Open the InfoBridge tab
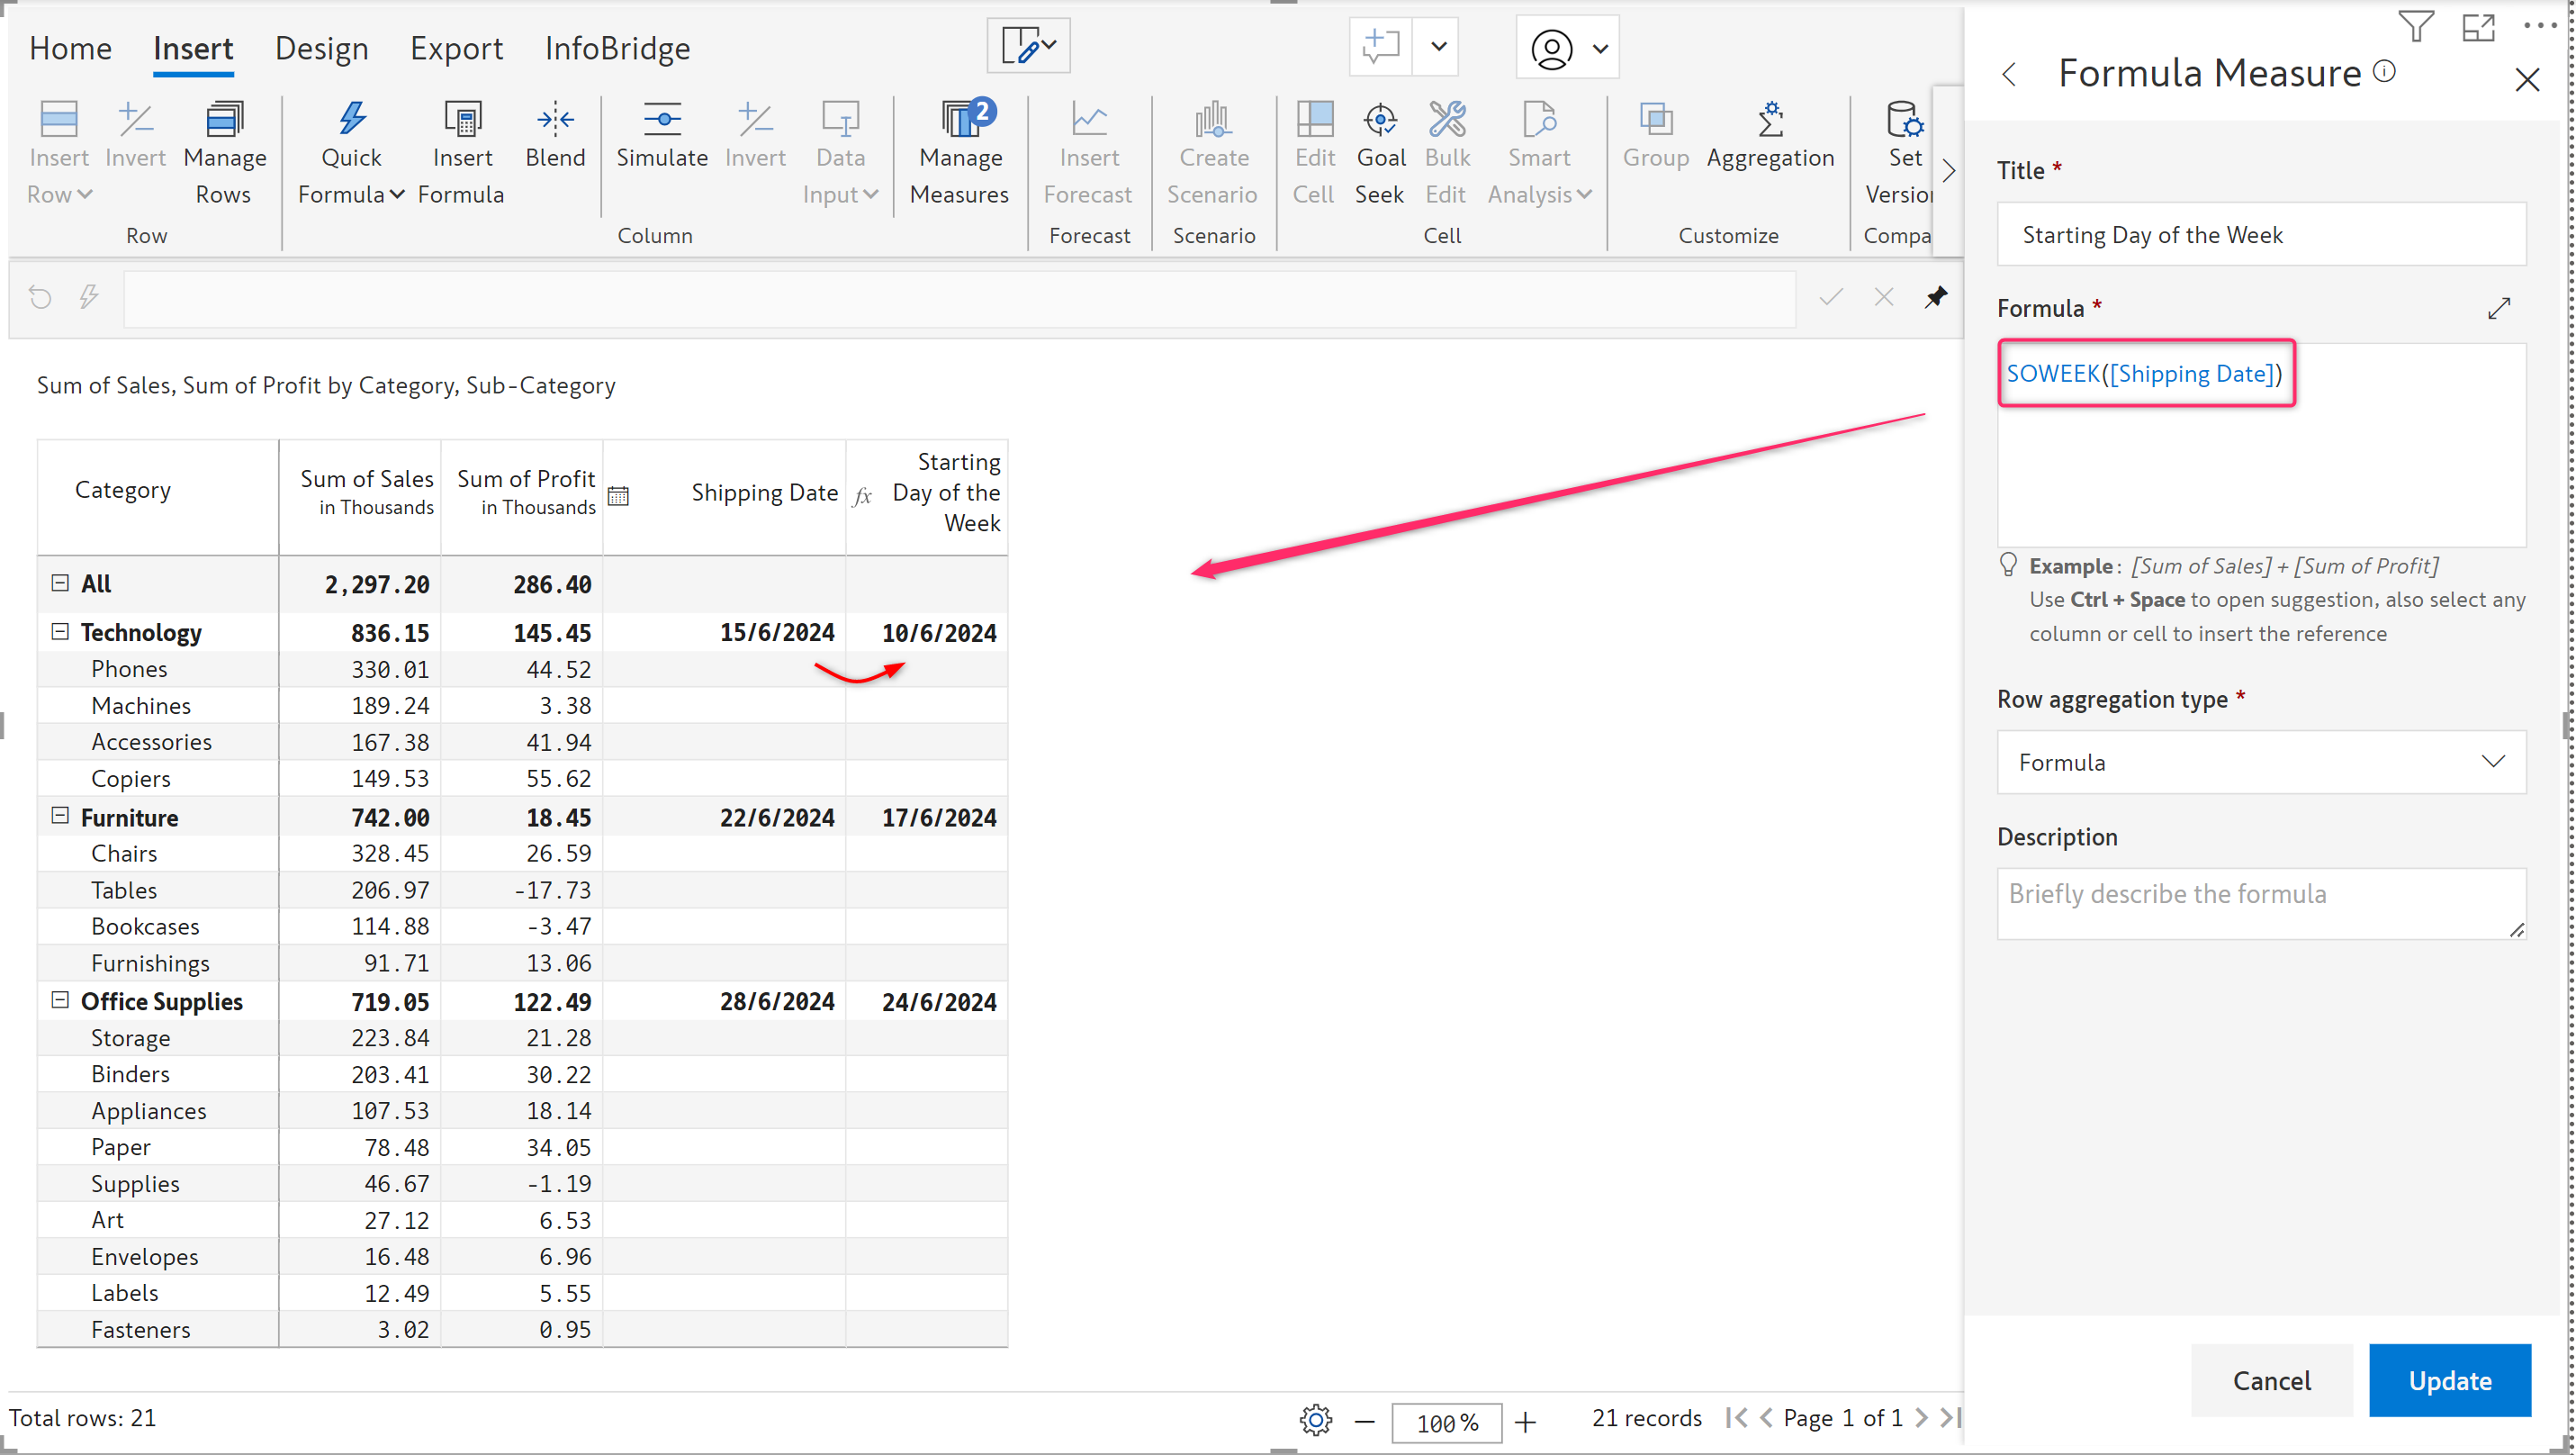The width and height of the screenshot is (2576, 1455). (x=617, y=48)
